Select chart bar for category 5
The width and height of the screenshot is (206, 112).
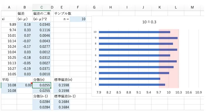(x=138, y=61)
